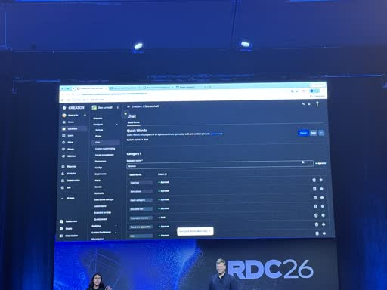Delete the quick word with Draft status

point(316,215)
